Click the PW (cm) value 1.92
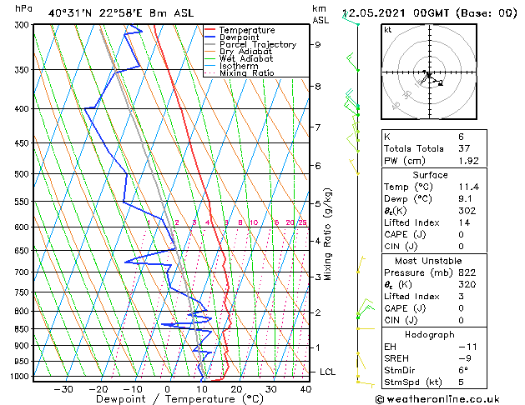 (x=468, y=161)
